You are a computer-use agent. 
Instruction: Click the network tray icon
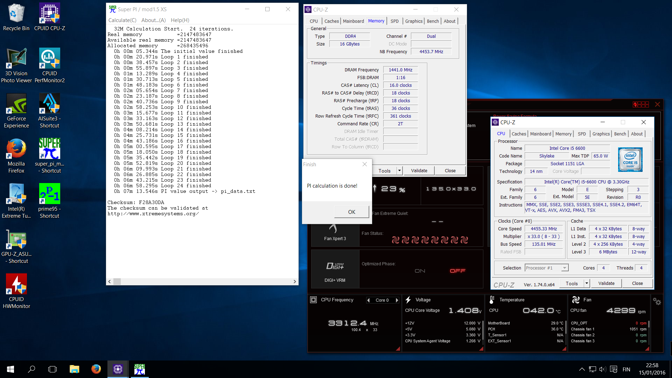(x=592, y=369)
